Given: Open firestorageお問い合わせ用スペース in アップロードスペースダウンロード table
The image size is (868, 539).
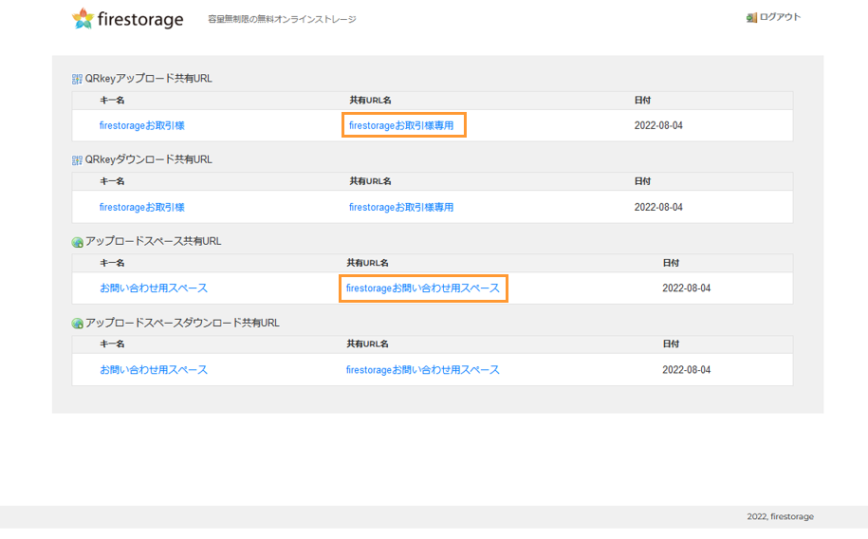Looking at the screenshot, I should tap(423, 369).
